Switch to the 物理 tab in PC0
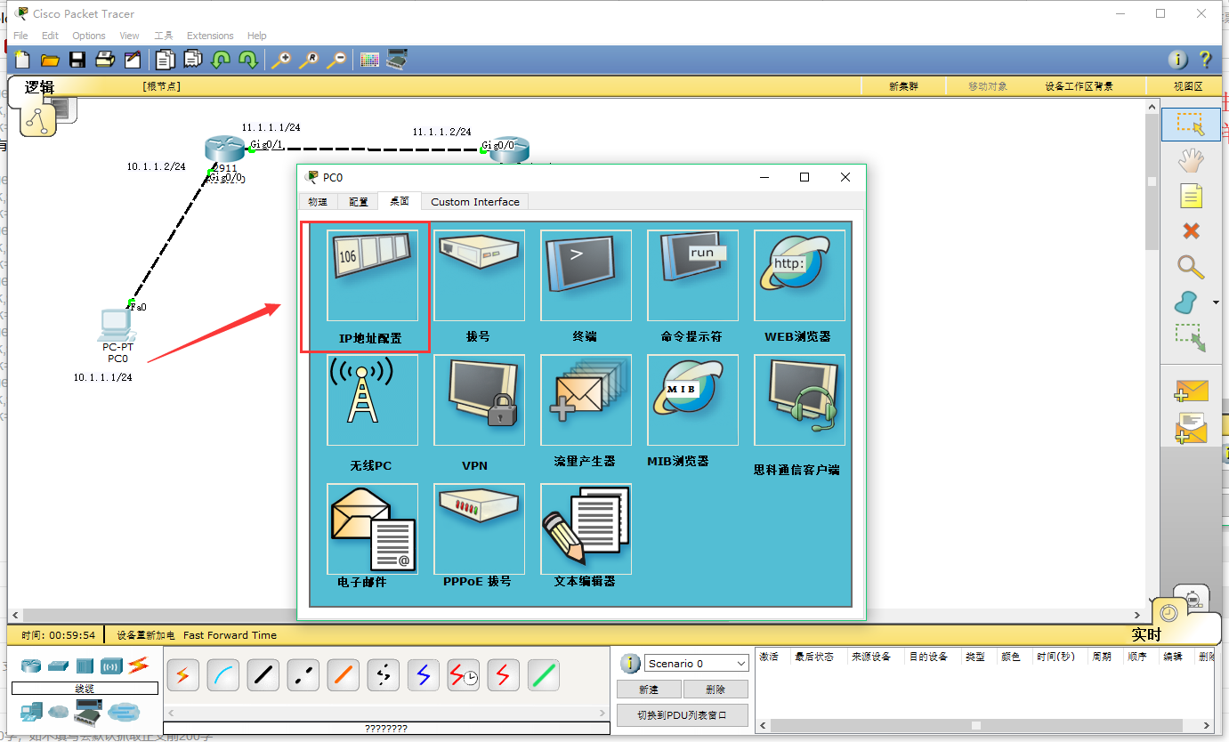This screenshot has height=742, width=1229. click(317, 202)
